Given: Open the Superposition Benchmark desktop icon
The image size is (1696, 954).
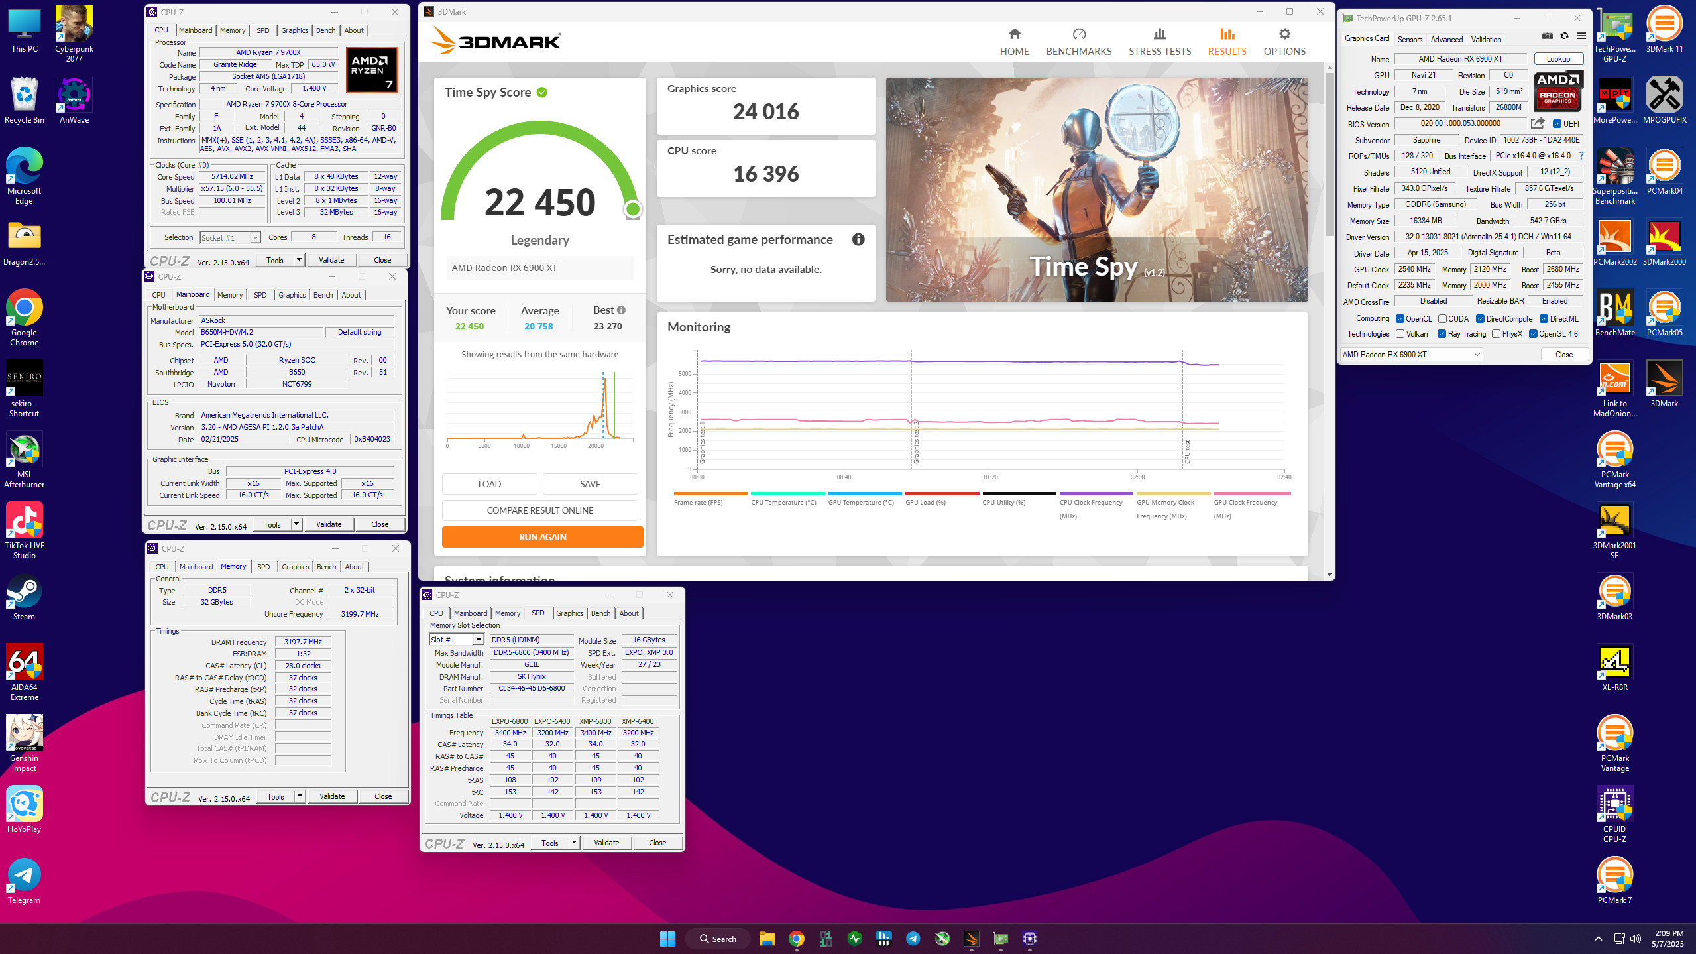Looking at the screenshot, I should [x=1614, y=176].
